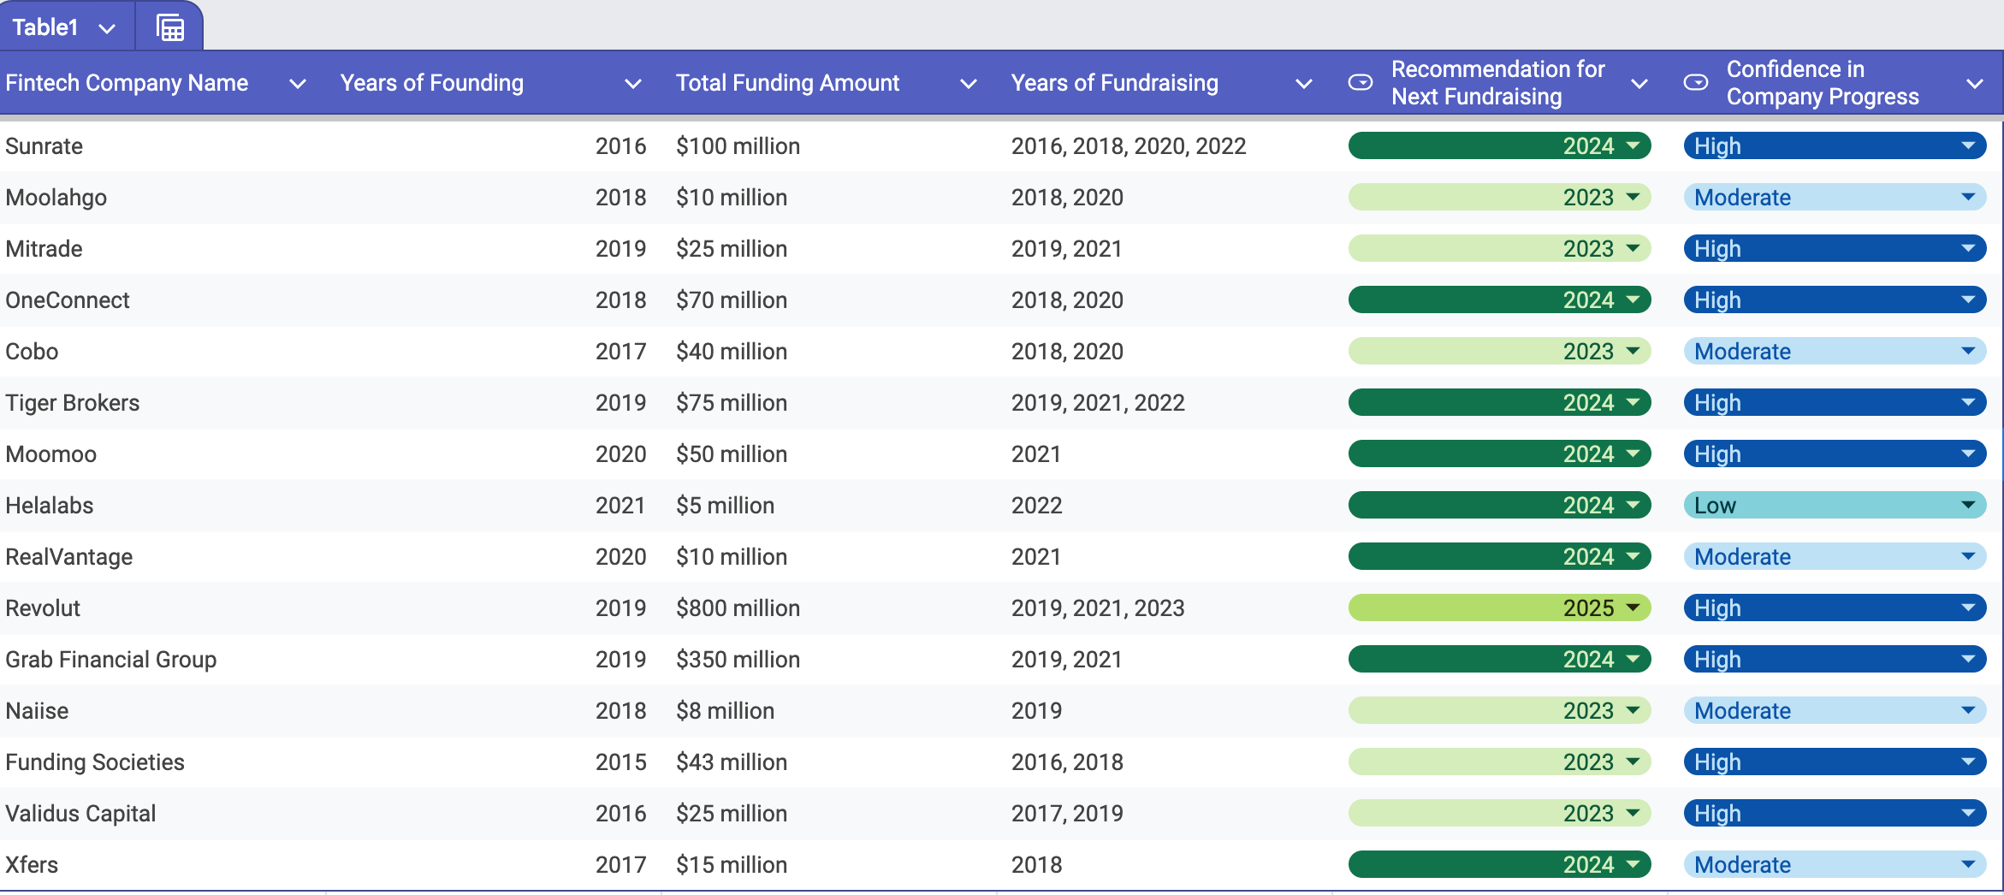Screen dimensions: 2004x895
Task: Open Xfers' 2024 recommendation dropdown
Action: coord(1633,864)
